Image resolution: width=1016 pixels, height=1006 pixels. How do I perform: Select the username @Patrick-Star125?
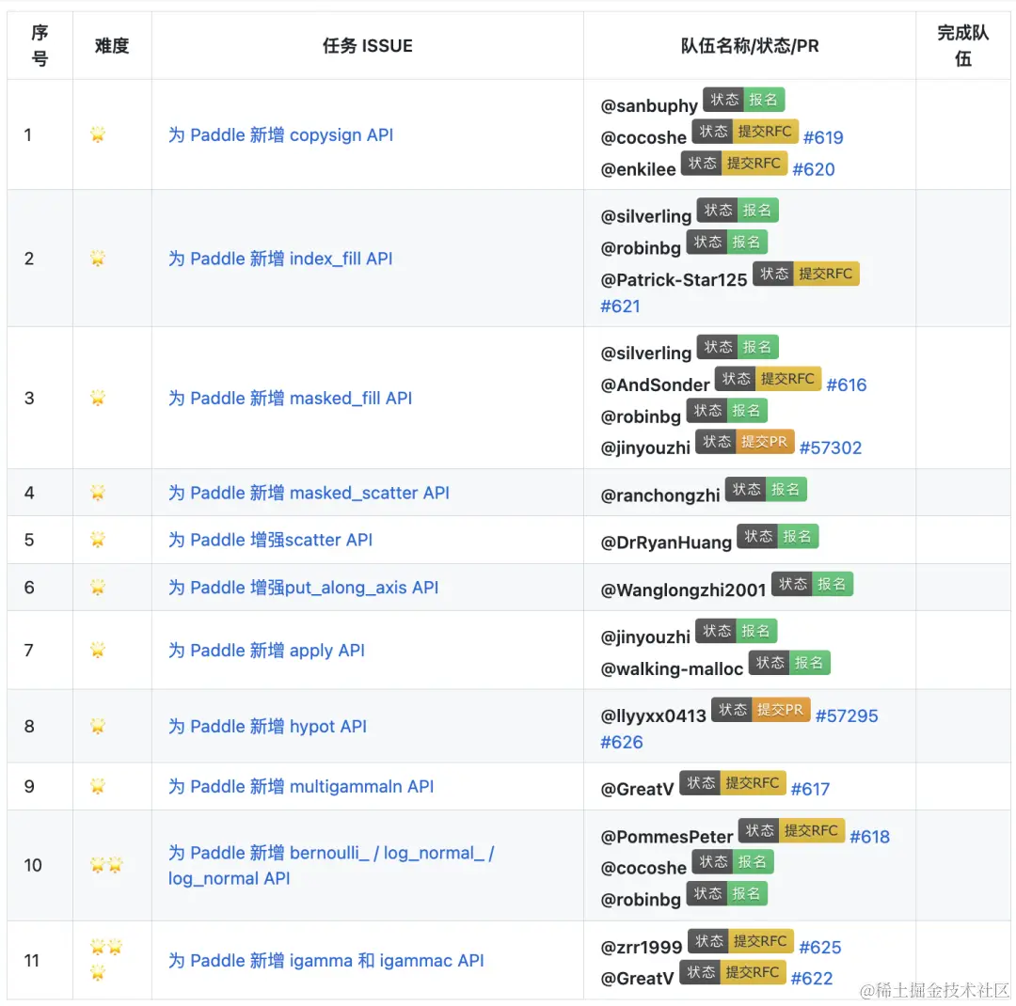click(674, 280)
